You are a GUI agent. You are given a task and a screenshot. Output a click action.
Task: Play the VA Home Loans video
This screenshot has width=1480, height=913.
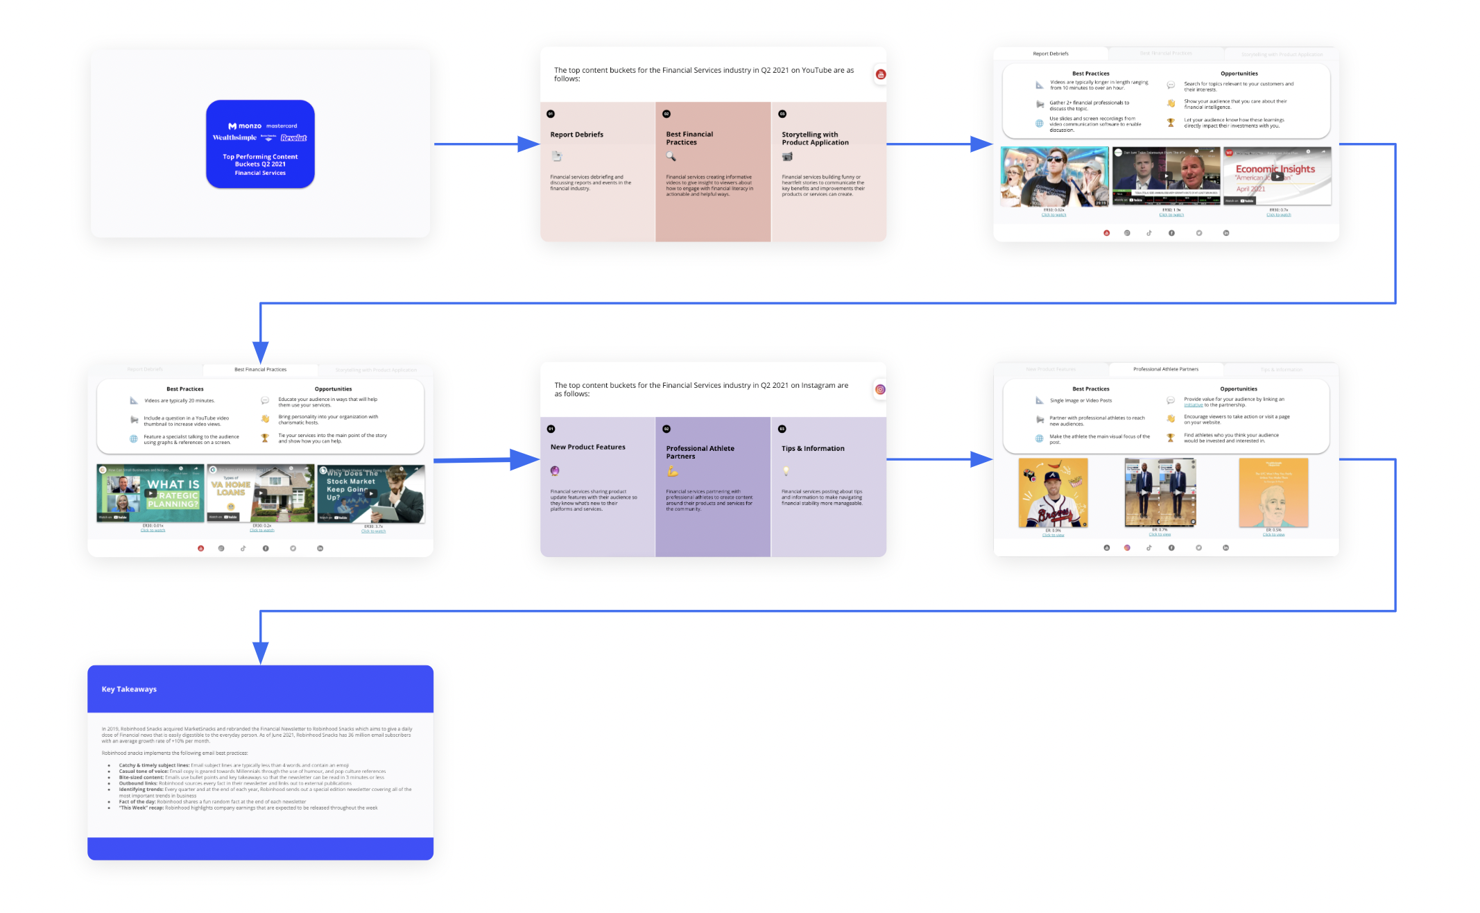pos(261,493)
